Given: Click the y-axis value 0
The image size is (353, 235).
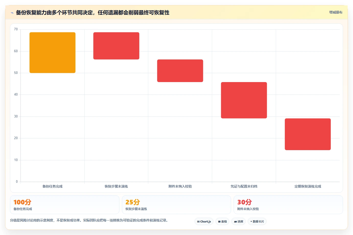Looking at the screenshot, I should click(x=17, y=182).
